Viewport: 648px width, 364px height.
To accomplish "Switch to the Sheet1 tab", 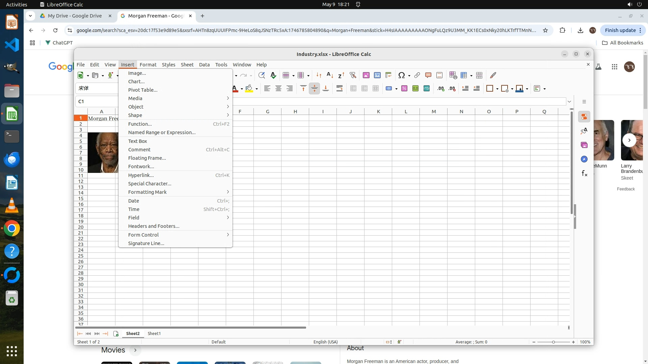I will click(x=154, y=334).
